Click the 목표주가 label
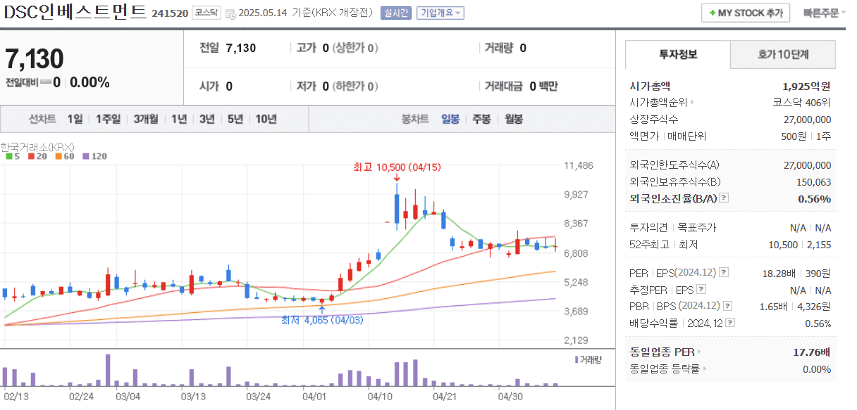The width and height of the screenshot is (857, 410). [x=697, y=227]
